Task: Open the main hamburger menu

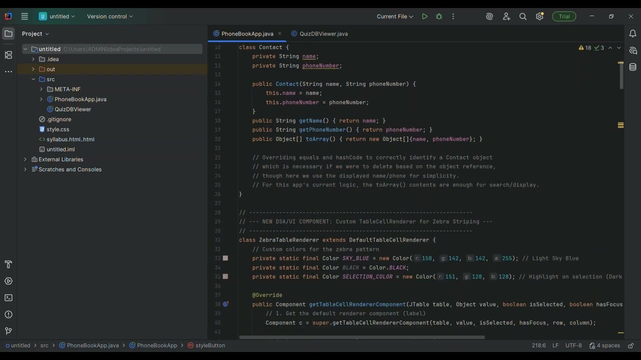Action: [25, 16]
